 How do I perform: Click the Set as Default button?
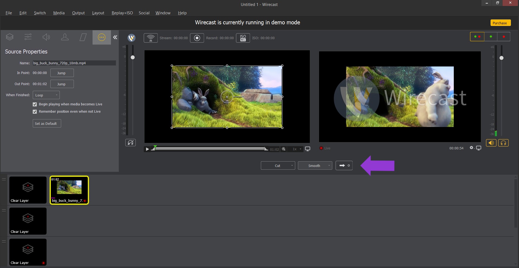46,123
